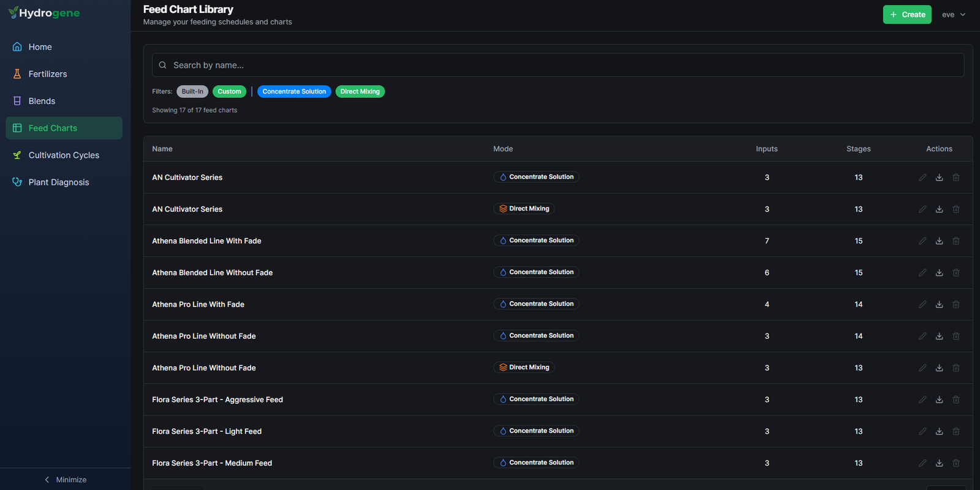Viewport: 980px width, 490px height.
Task: Edit Athena Pro Line With Fade
Action: [922, 305]
